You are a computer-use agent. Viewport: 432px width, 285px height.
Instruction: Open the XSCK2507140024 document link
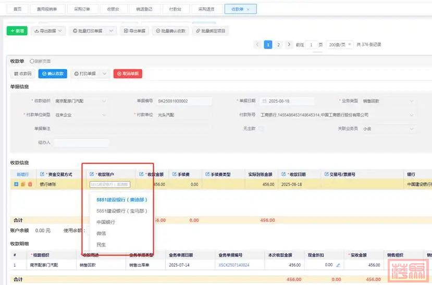pyautogui.click(x=234, y=265)
